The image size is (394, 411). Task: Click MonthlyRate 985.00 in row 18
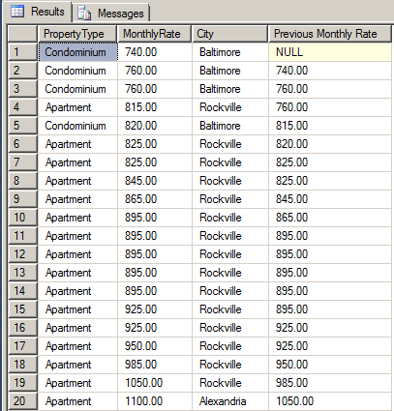point(155,365)
